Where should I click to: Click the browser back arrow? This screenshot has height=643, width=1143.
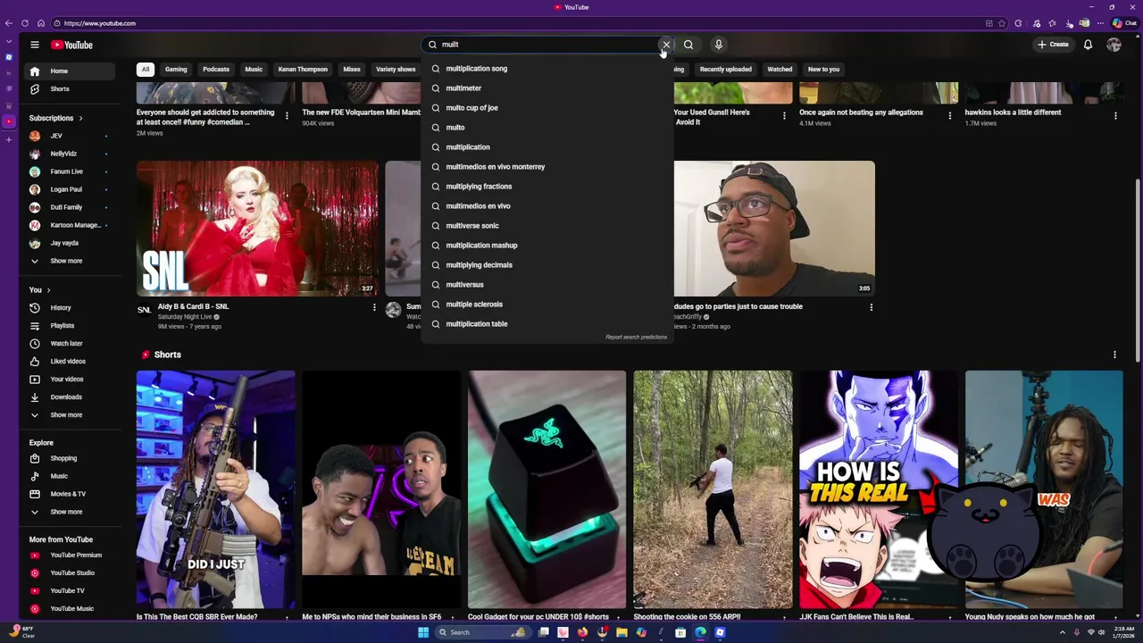pos(9,23)
